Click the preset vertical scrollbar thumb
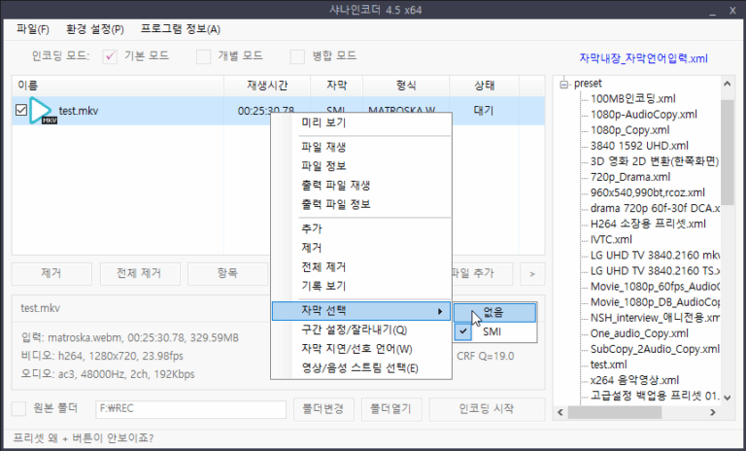746x451 pixels. [x=727, y=153]
